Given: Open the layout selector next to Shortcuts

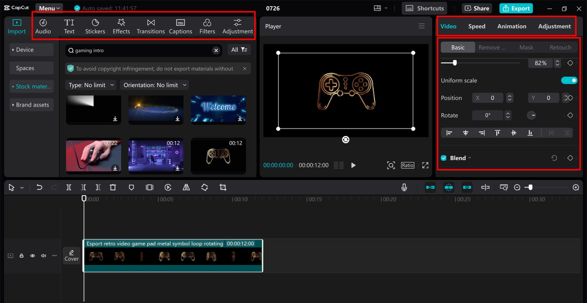Looking at the screenshot, I should pyautogui.click(x=381, y=8).
